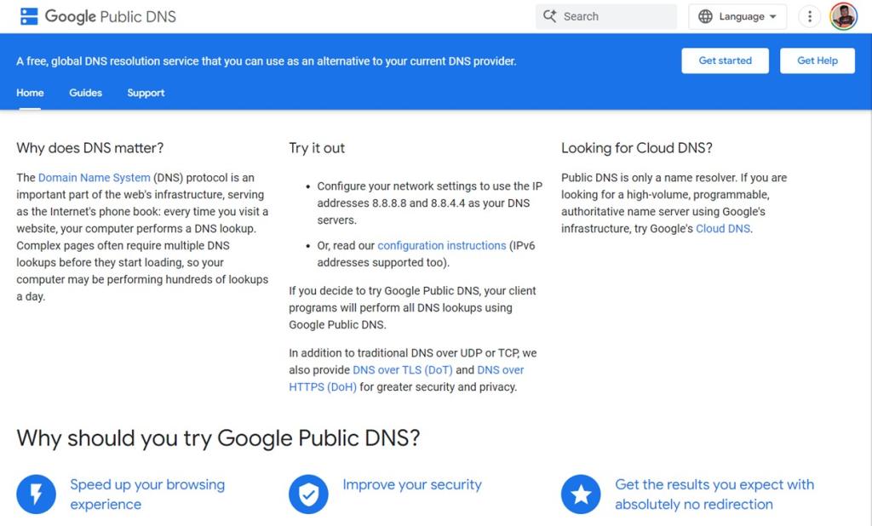
Task: Click the profile avatar picture
Action: click(x=843, y=15)
